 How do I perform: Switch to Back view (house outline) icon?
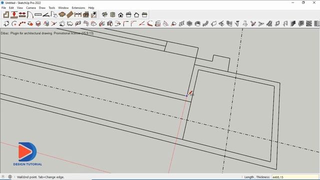point(136,14)
